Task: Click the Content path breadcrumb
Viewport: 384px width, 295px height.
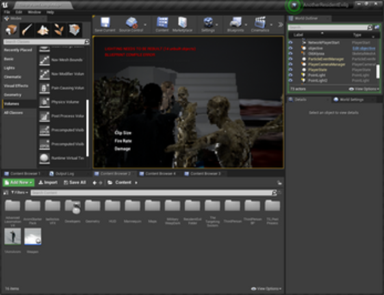Action: click(x=123, y=182)
